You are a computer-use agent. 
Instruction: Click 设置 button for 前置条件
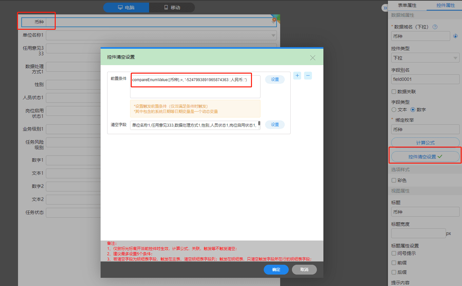[x=275, y=80]
